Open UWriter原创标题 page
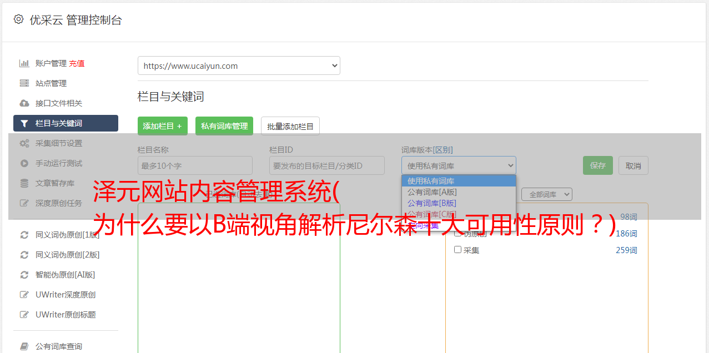The height and width of the screenshot is (353, 709). coord(66,315)
